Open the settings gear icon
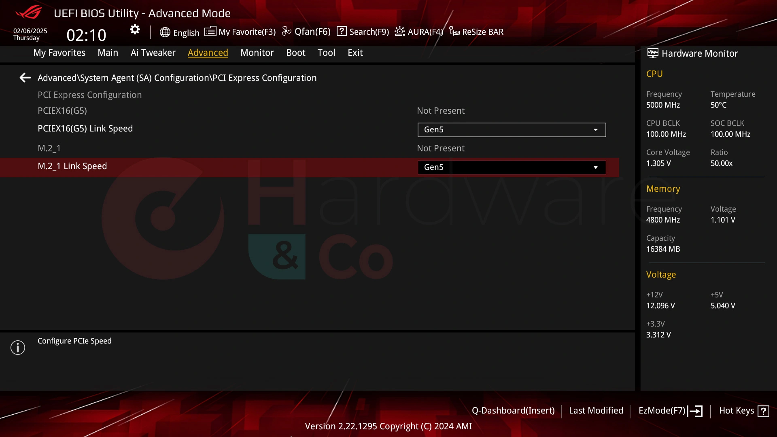777x437 pixels. [x=135, y=30]
